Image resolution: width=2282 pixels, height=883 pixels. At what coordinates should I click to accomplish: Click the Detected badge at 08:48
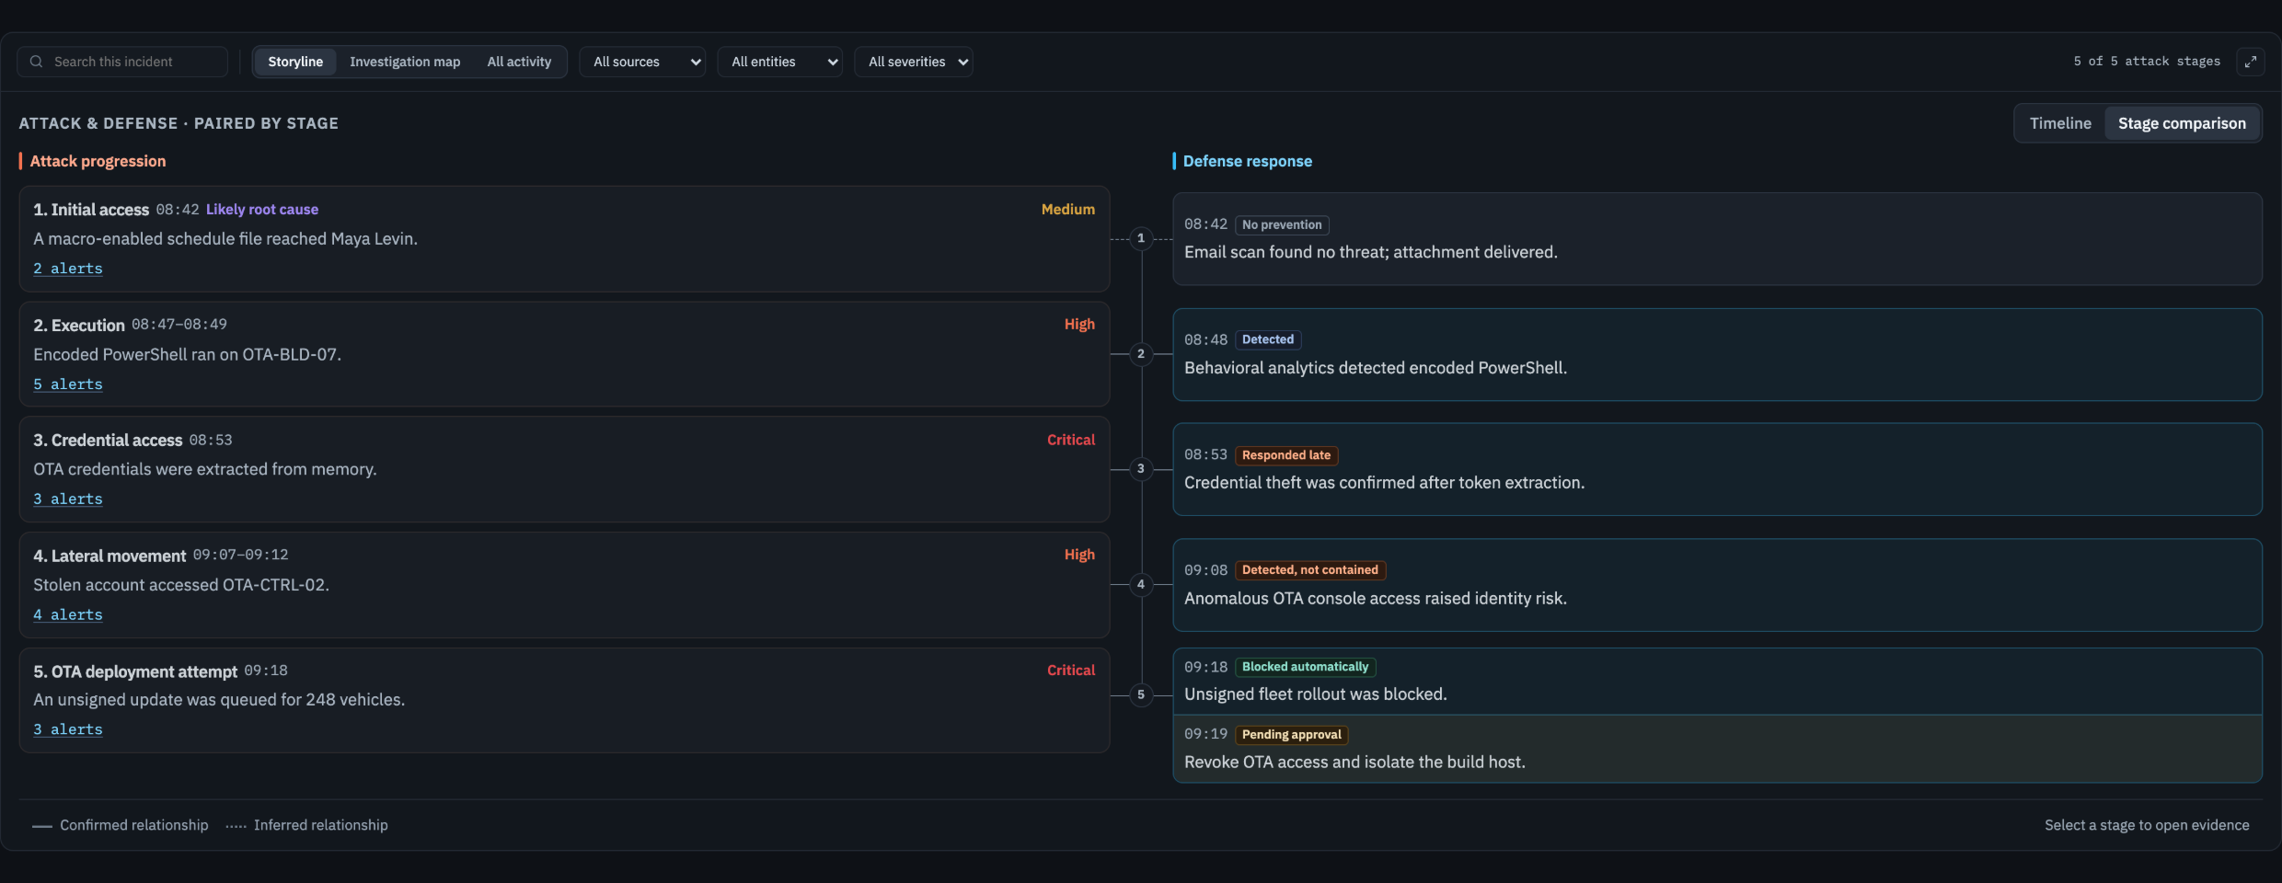(1268, 339)
